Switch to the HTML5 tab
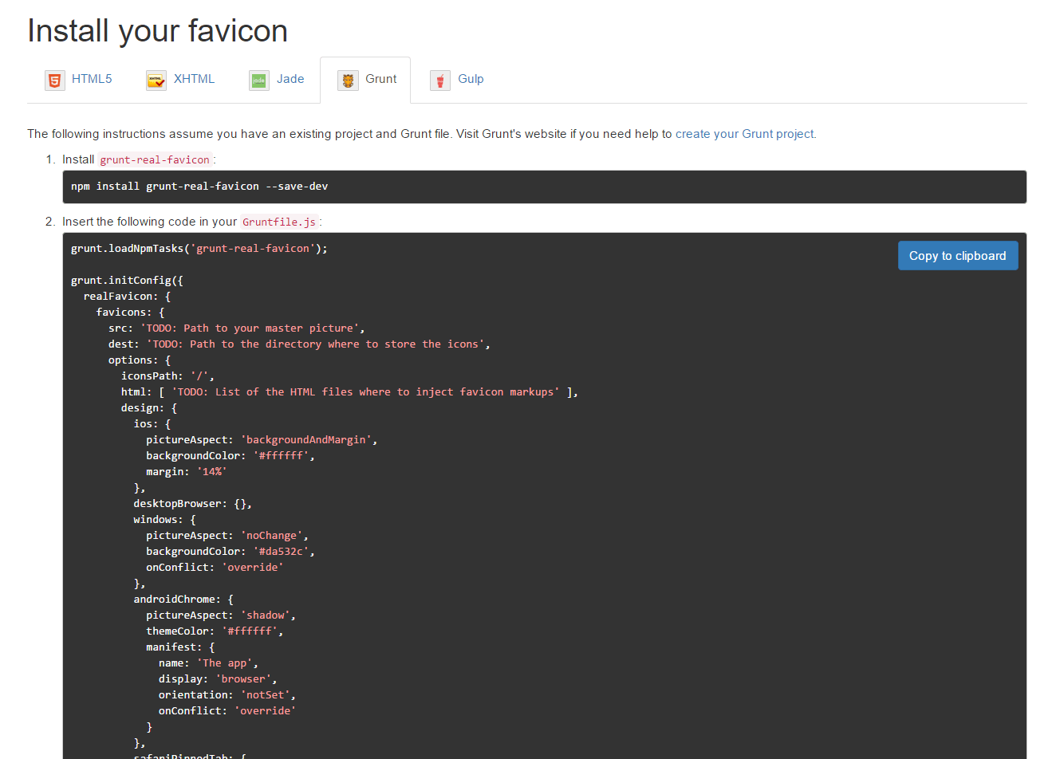Screen dimensions: 1060x759 (91, 78)
